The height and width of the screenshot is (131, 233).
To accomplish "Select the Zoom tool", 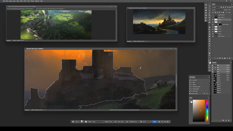I will pos(209,55).
